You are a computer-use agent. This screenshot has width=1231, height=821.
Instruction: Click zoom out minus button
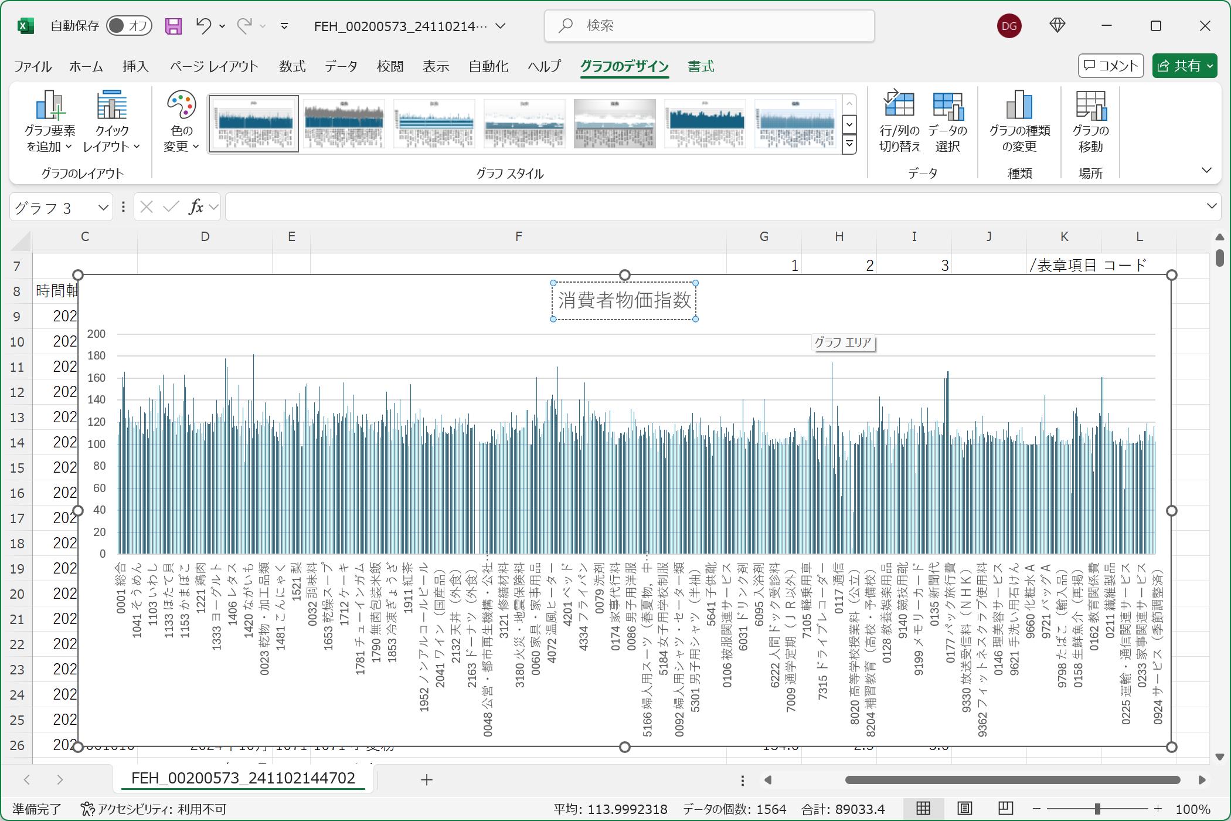coord(1036,809)
